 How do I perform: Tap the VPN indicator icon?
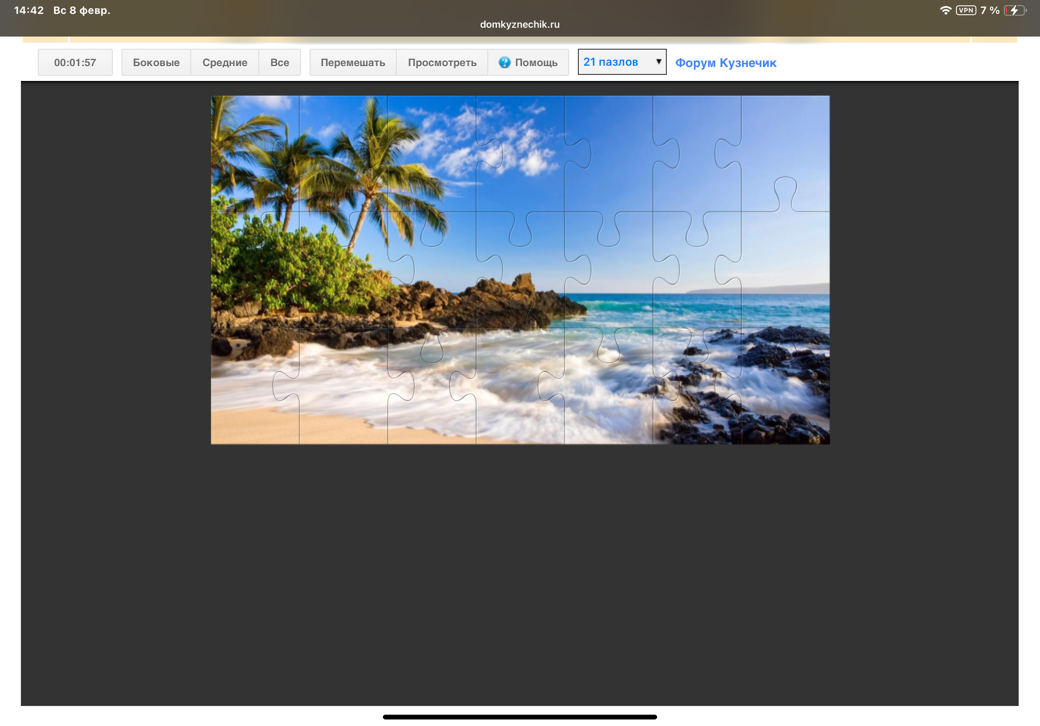click(966, 10)
